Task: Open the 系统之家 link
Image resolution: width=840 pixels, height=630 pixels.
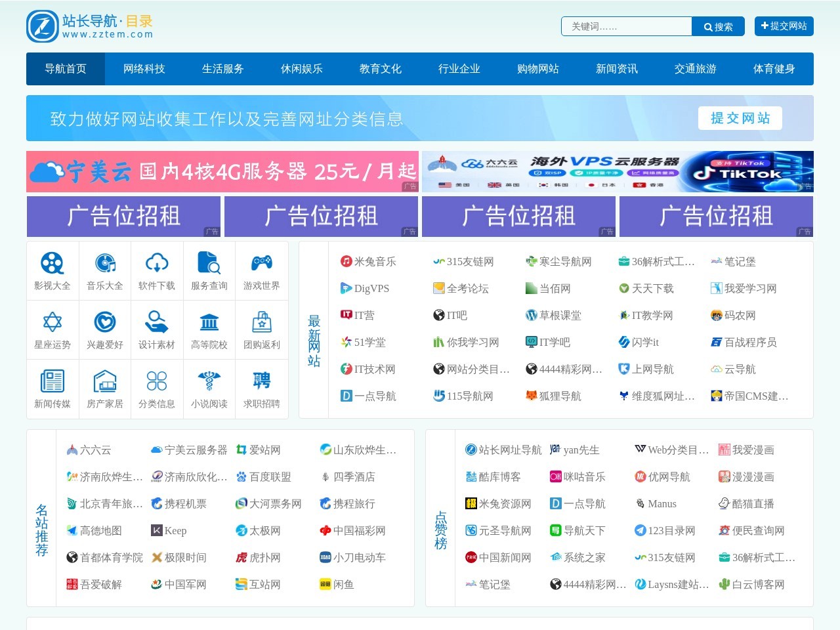Action: pyautogui.click(x=584, y=557)
